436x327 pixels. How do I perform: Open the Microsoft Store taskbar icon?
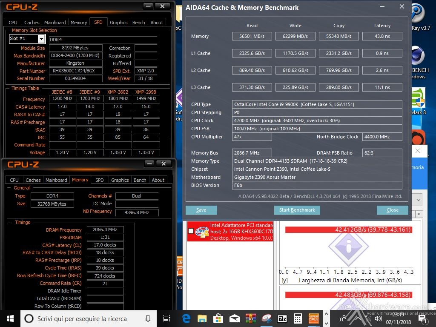tap(218, 318)
